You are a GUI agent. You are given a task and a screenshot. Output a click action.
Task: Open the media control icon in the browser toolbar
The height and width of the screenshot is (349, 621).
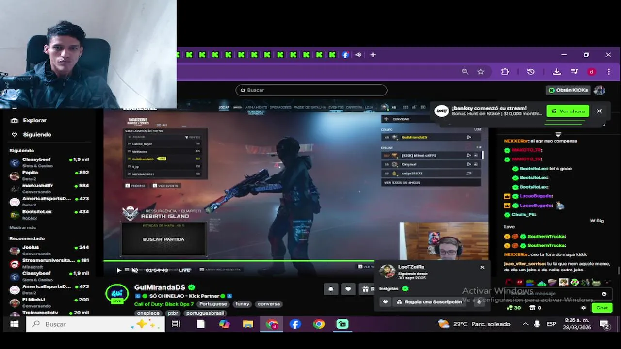[x=574, y=72]
